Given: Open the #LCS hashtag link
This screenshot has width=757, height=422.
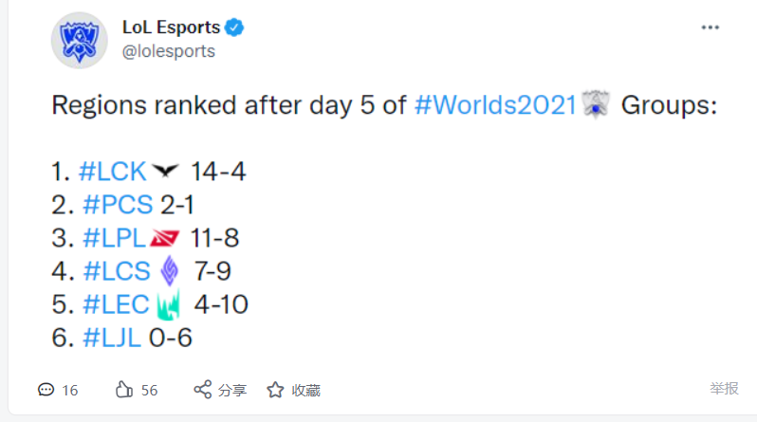Looking at the screenshot, I should point(117,271).
